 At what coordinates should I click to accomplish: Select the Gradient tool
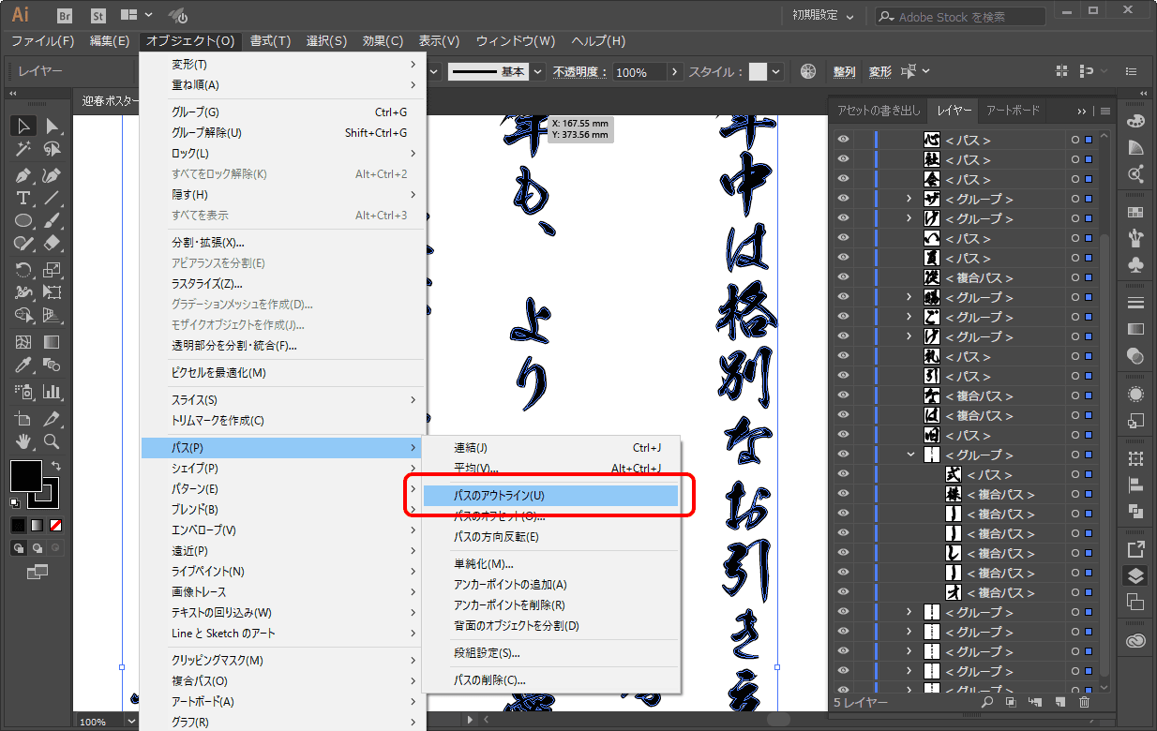tap(53, 342)
